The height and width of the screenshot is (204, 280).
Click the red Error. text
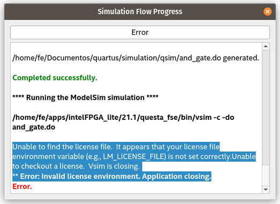tap(22, 186)
